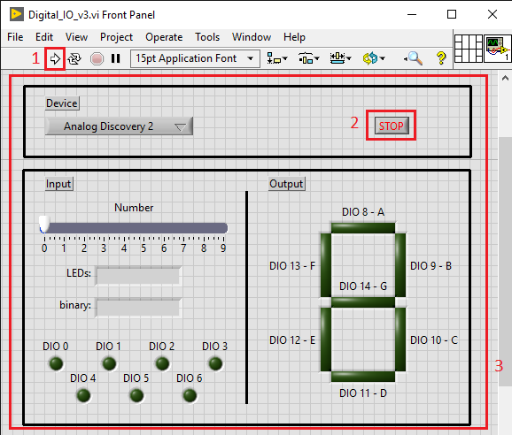
Task: Click the STOP button
Action: click(392, 126)
